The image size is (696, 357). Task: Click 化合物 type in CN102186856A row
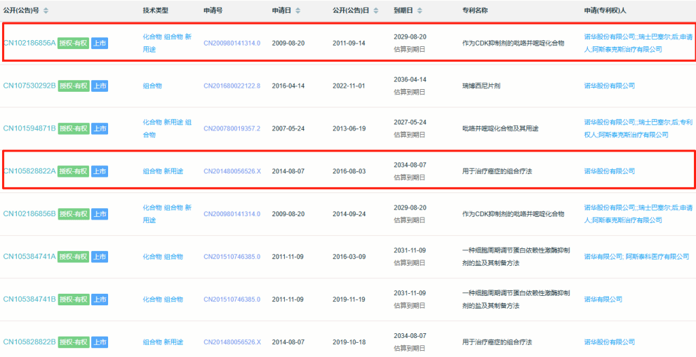pyautogui.click(x=152, y=37)
